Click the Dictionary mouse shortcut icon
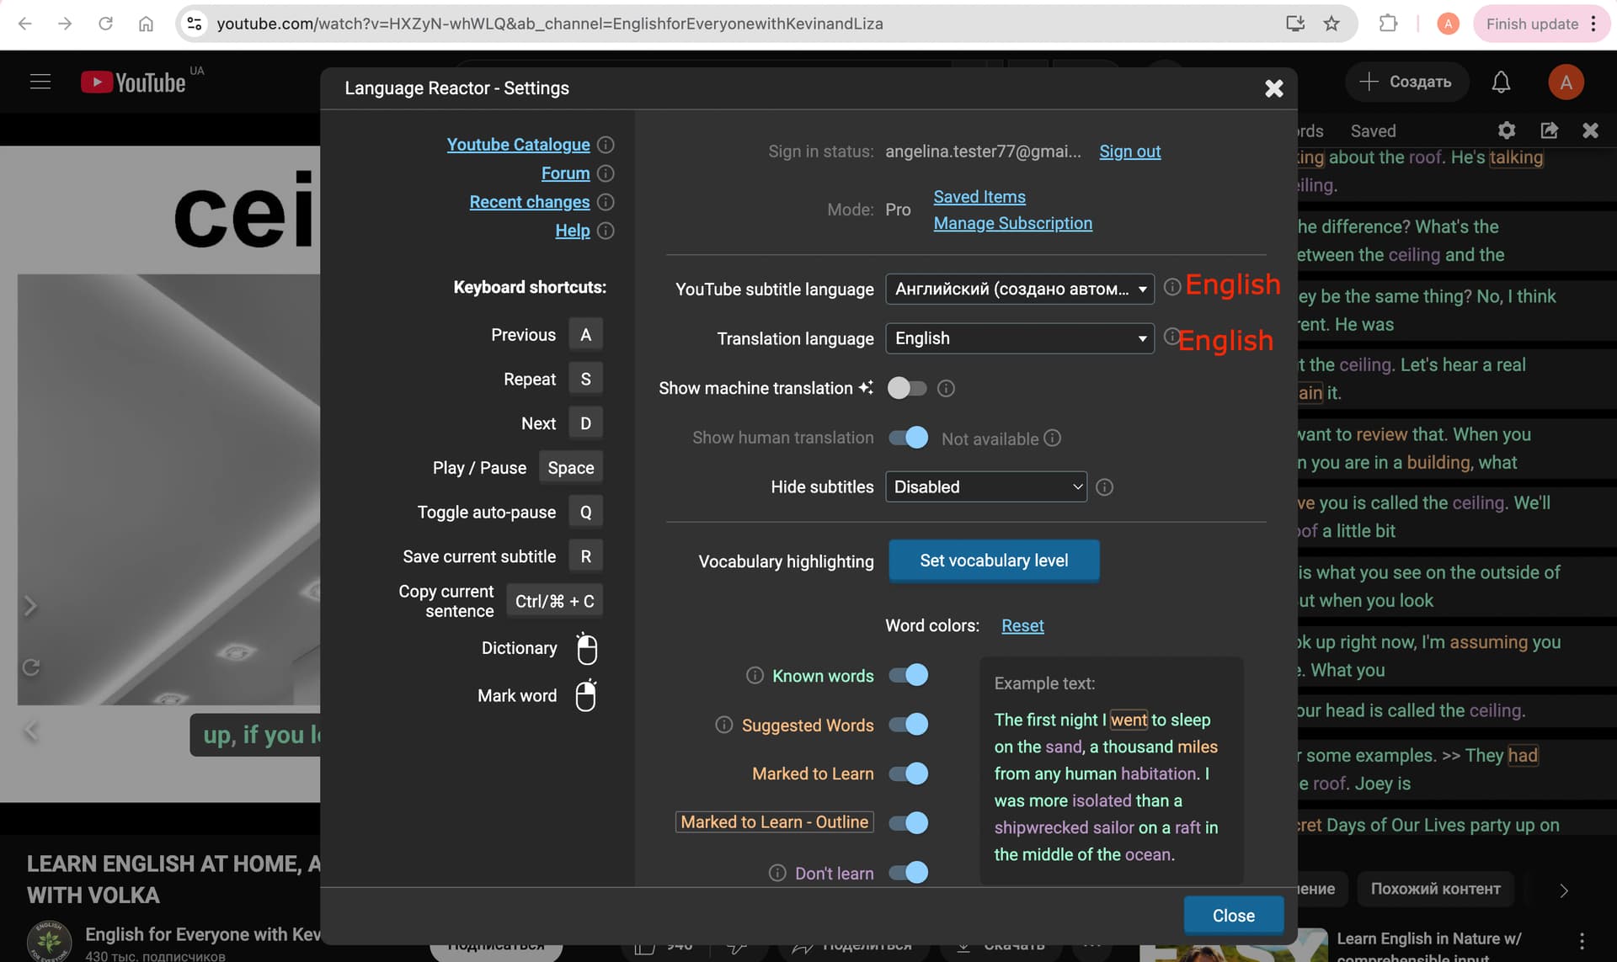 click(587, 649)
